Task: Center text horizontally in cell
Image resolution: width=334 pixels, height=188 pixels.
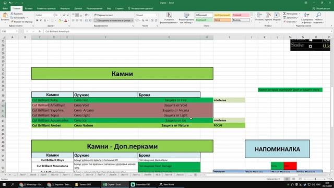Action: click(x=77, y=20)
